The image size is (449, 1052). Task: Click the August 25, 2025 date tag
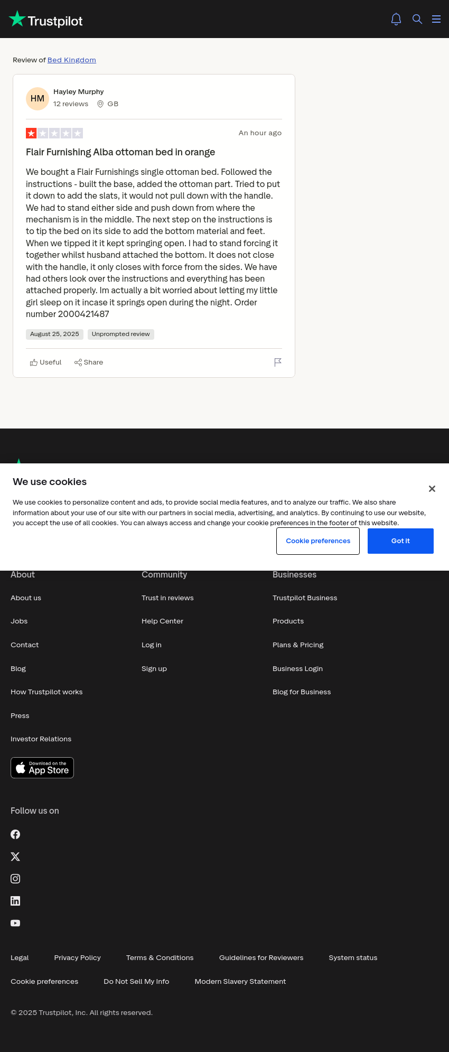(54, 334)
